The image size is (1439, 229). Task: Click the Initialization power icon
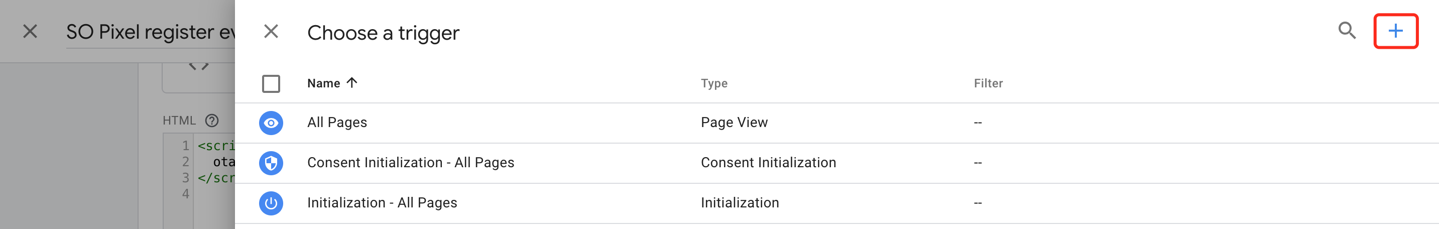coord(271,203)
